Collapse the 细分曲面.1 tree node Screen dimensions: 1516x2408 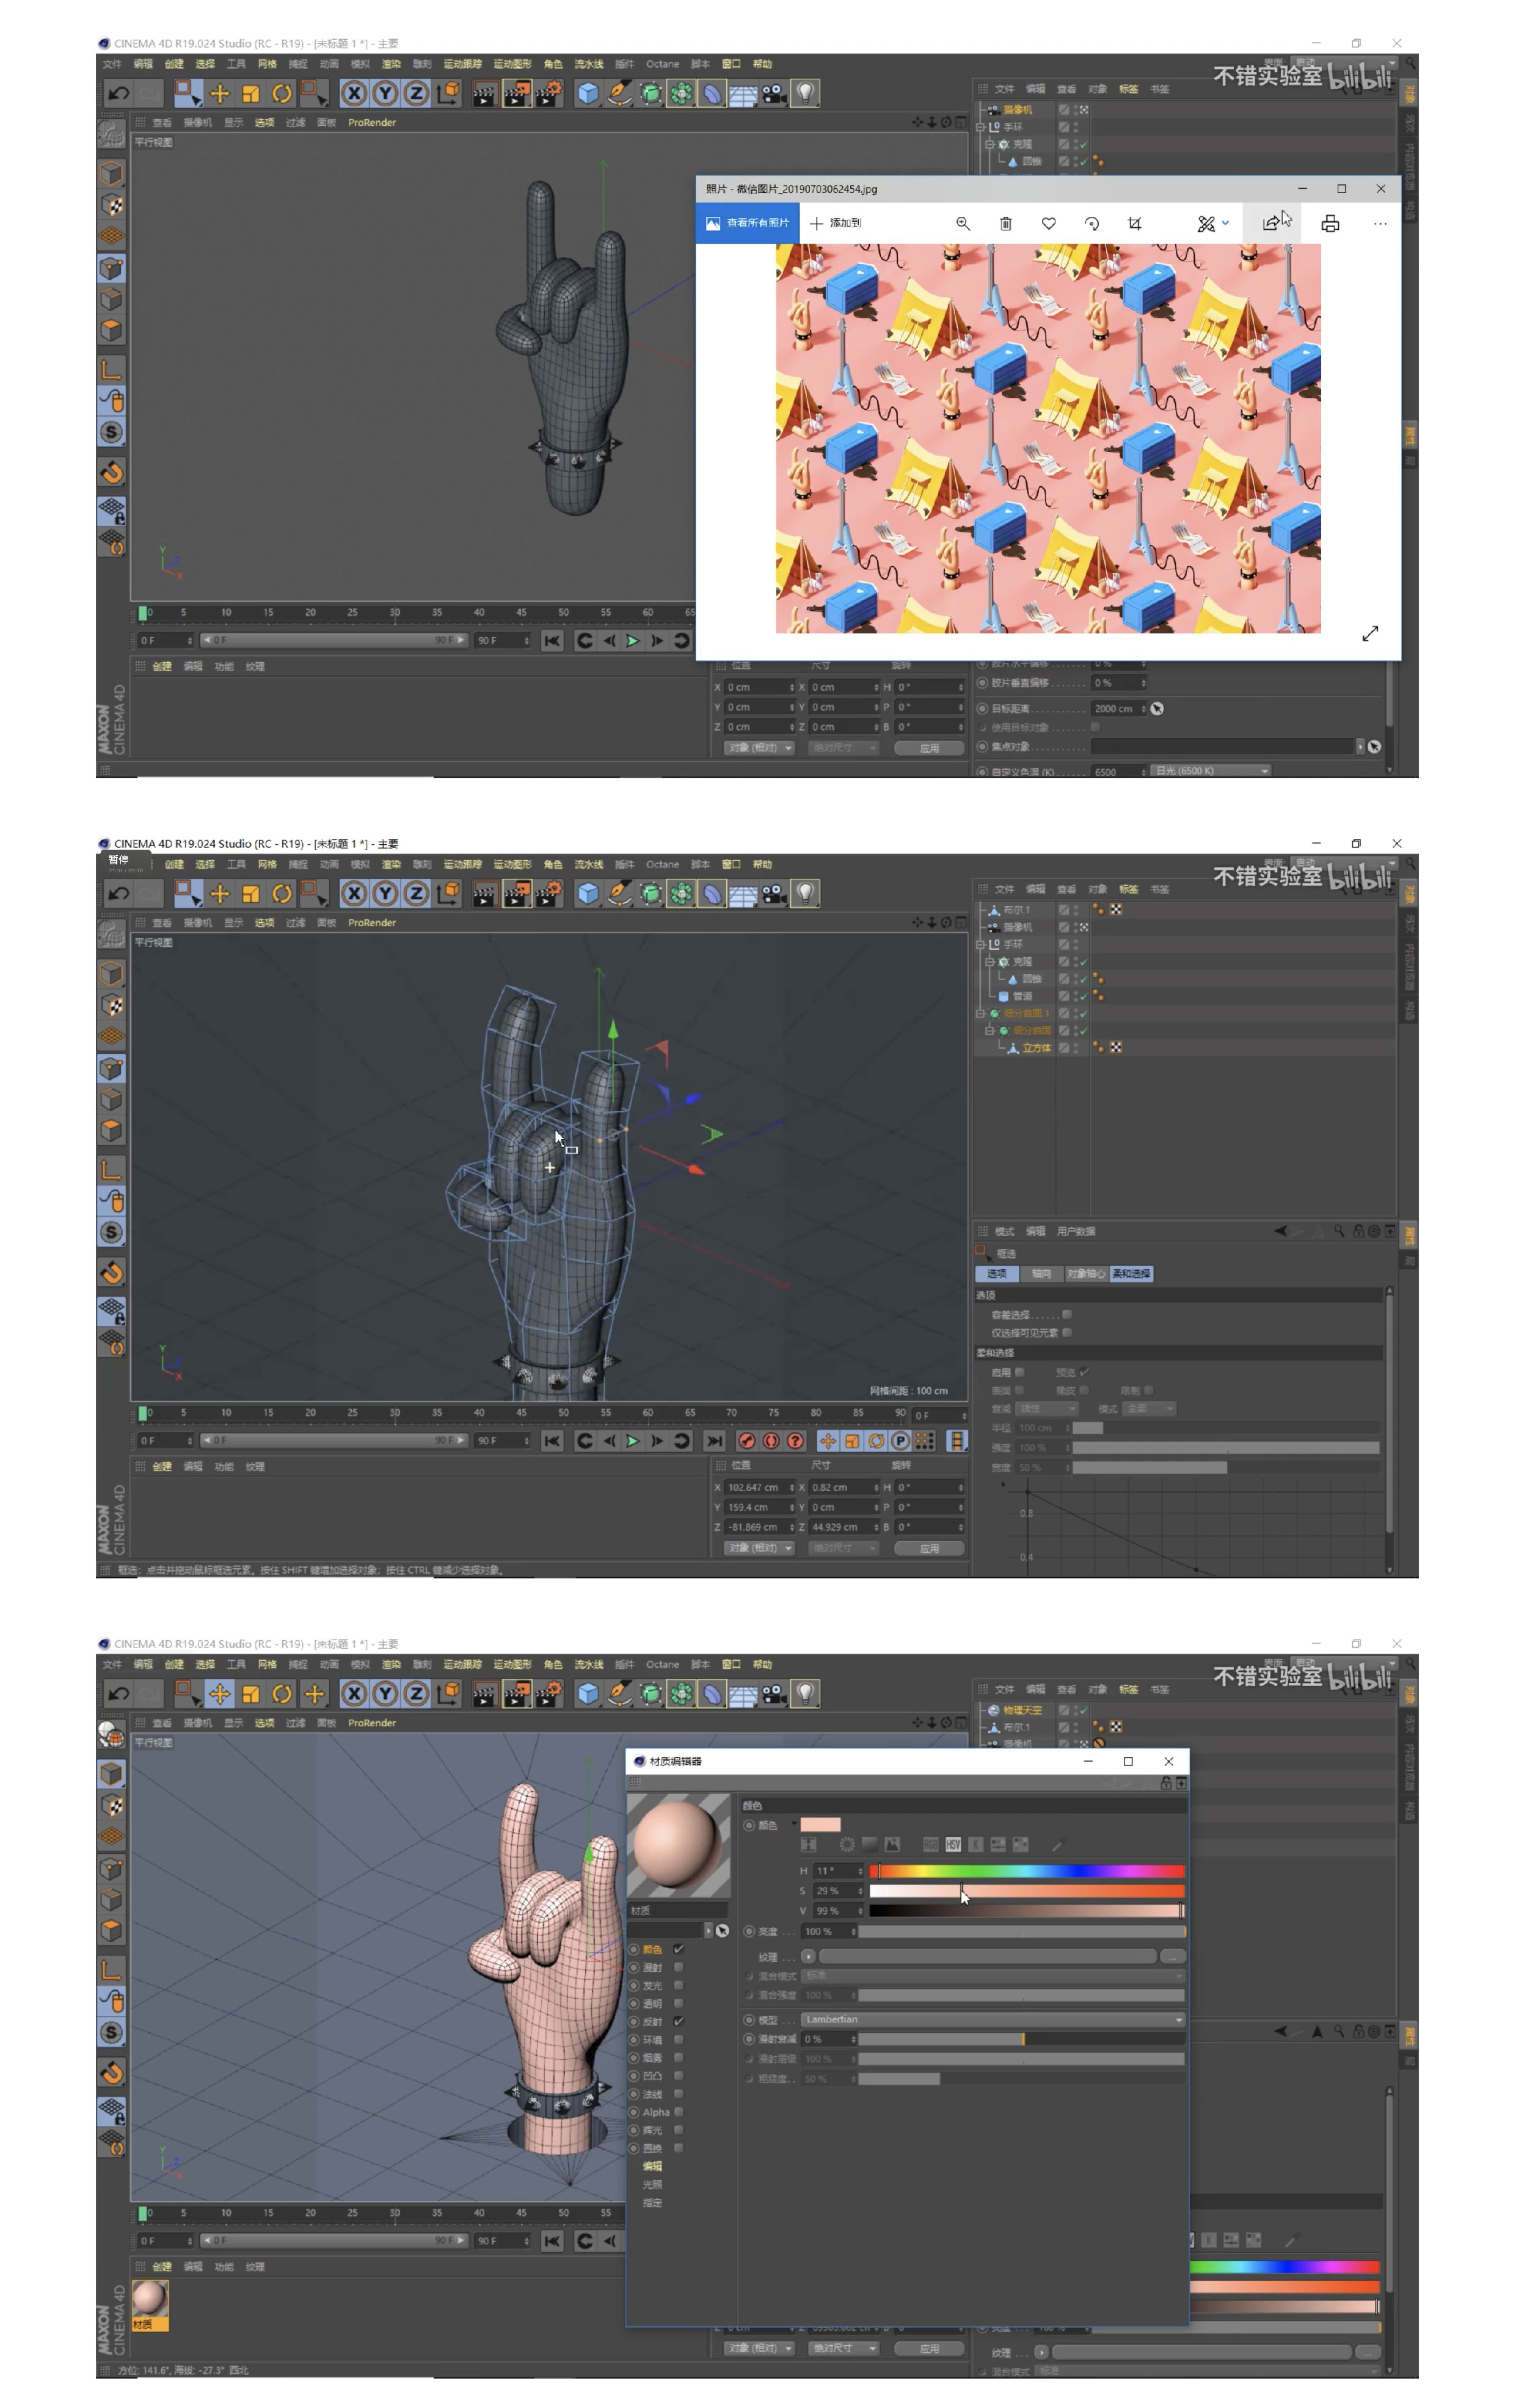980,1013
